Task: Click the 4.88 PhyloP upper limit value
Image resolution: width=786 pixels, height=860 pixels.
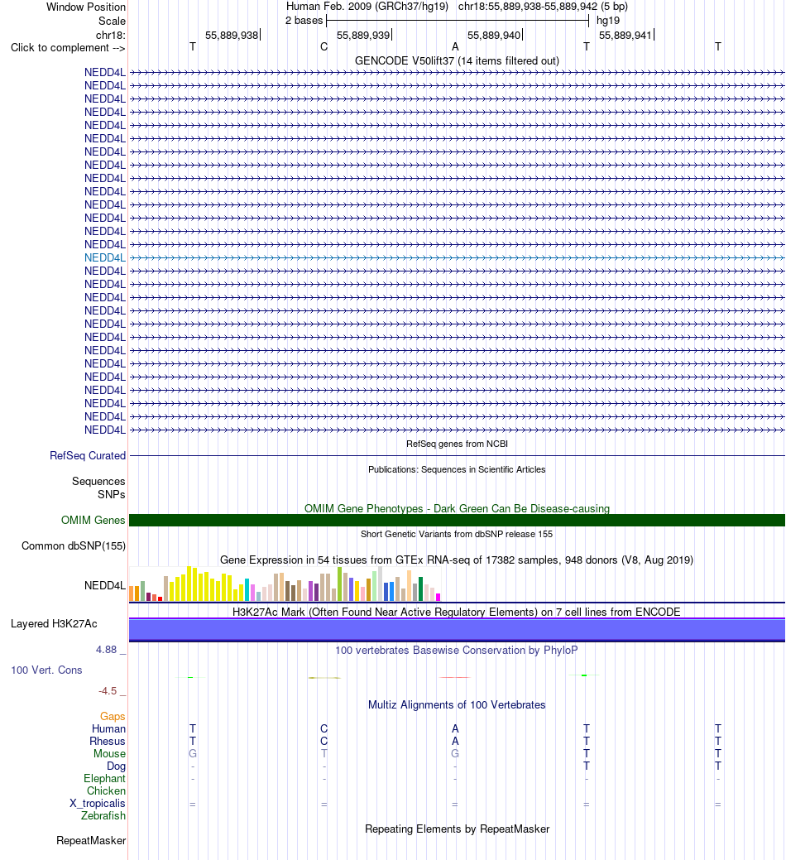Action: coord(107,650)
